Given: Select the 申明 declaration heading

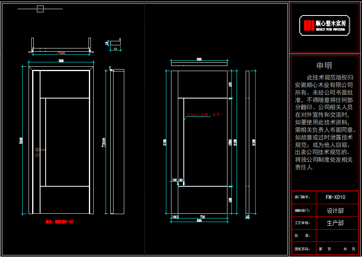Looking at the screenshot, I should click(324, 66).
